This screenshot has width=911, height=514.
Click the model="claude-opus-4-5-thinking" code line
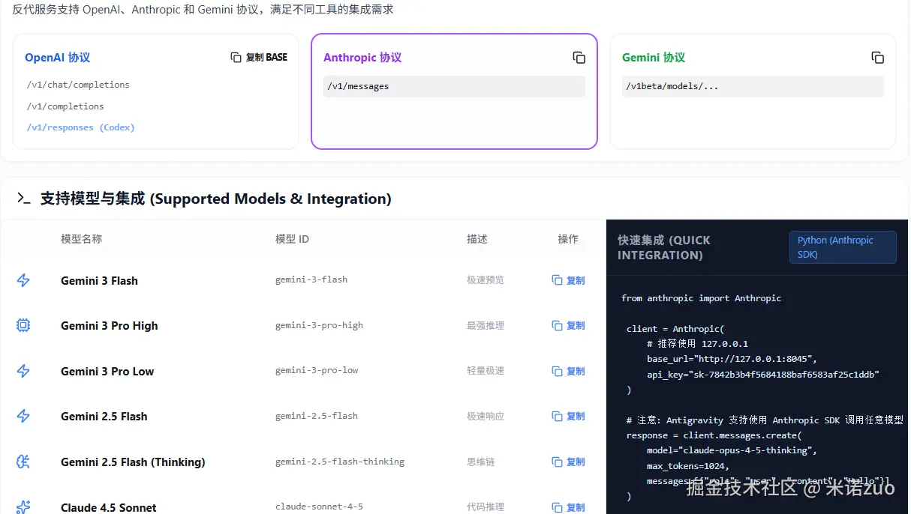click(x=732, y=450)
